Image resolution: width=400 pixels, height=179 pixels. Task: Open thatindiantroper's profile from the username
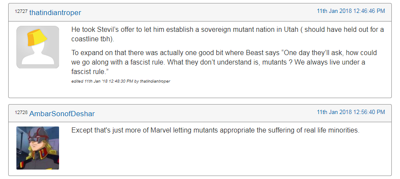point(55,12)
